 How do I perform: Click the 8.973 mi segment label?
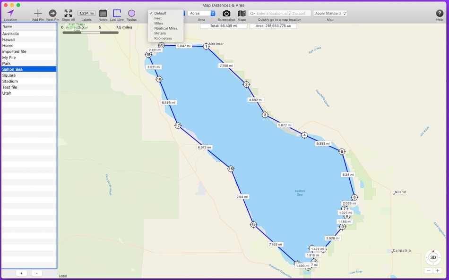204,148
